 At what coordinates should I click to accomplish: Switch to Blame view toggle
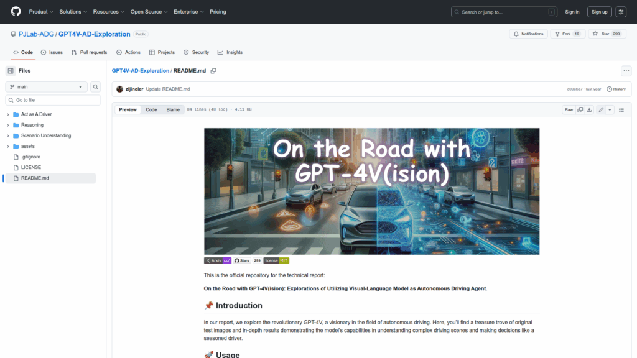173,109
